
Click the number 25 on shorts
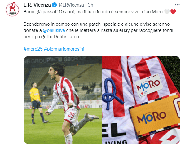(71, 115)
